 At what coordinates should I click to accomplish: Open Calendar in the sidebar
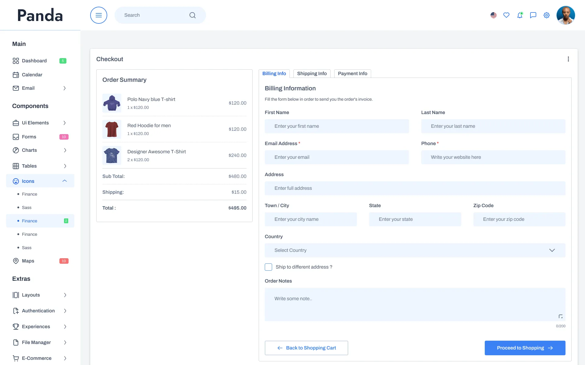(x=32, y=75)
